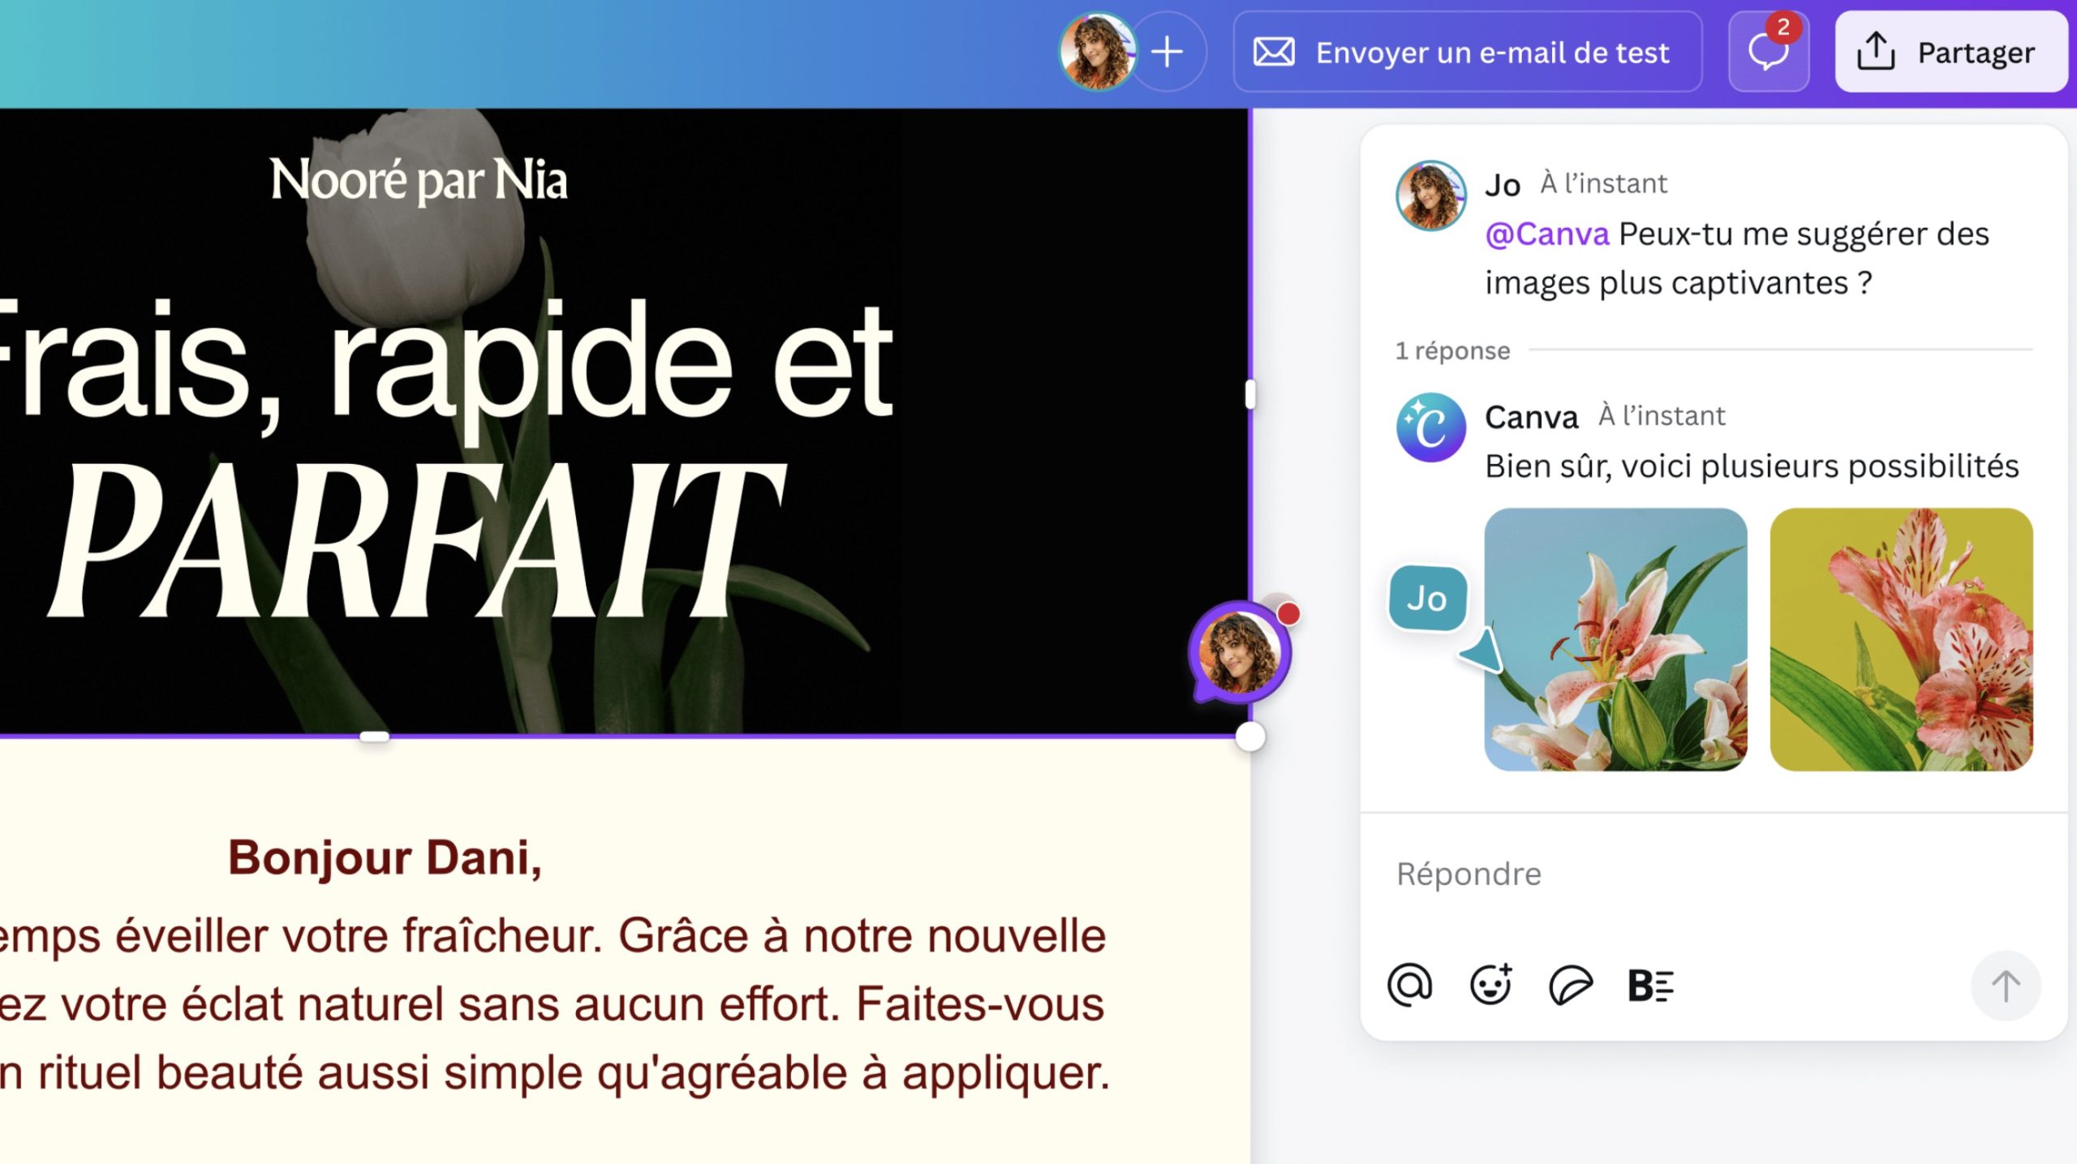Click the comment pin avatar on the canvas
Image resolution: width=2077 pixels, height=1164 pixels.
coord(1241,652)
